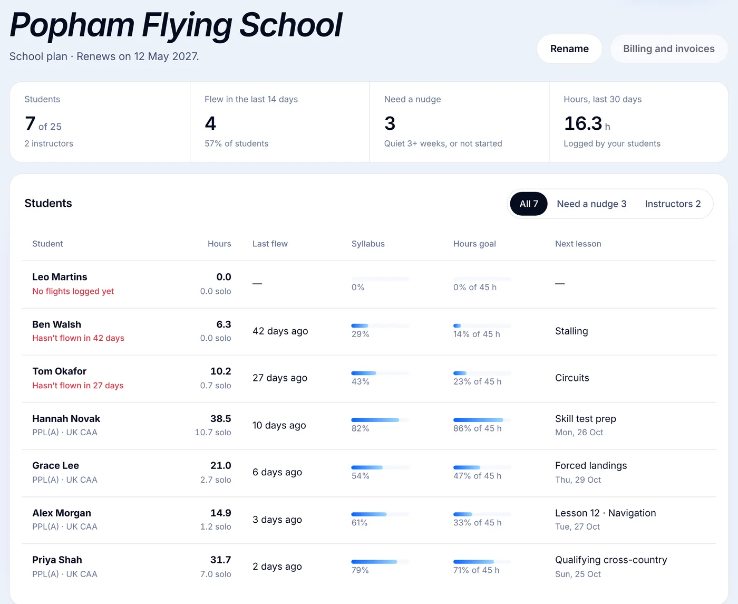The image size is (738, 604).
Task: Click the plan renewal date text
Action: 138,56
